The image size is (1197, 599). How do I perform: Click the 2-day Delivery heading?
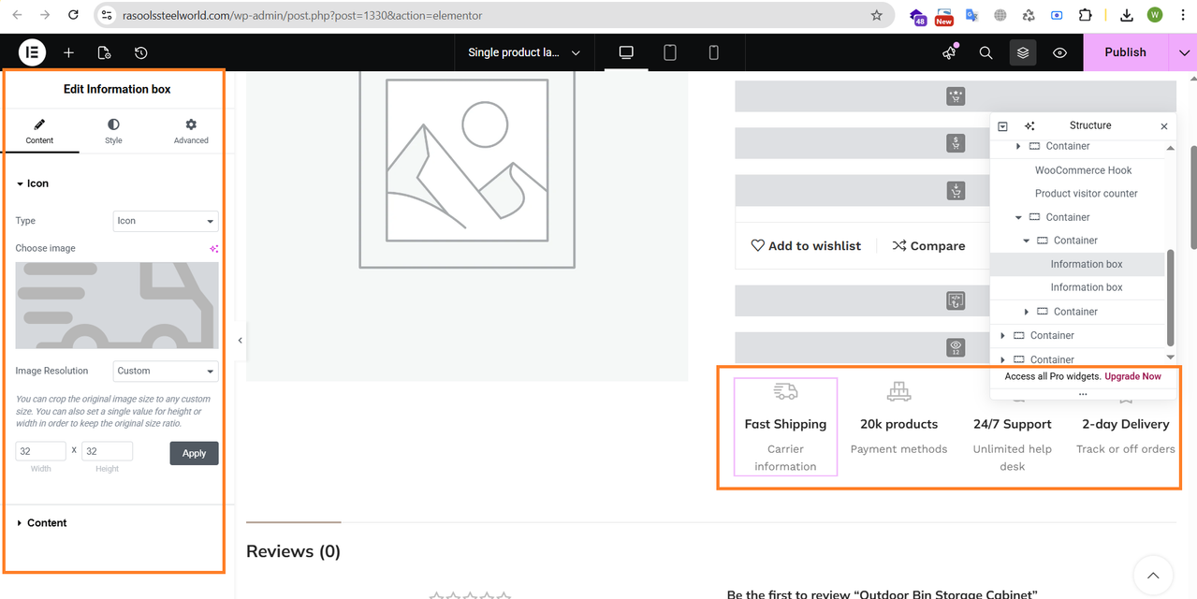1125,424
